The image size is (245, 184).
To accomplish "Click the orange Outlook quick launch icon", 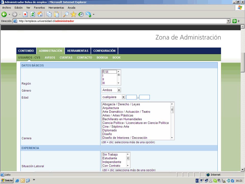I will (x=23, y=181).
